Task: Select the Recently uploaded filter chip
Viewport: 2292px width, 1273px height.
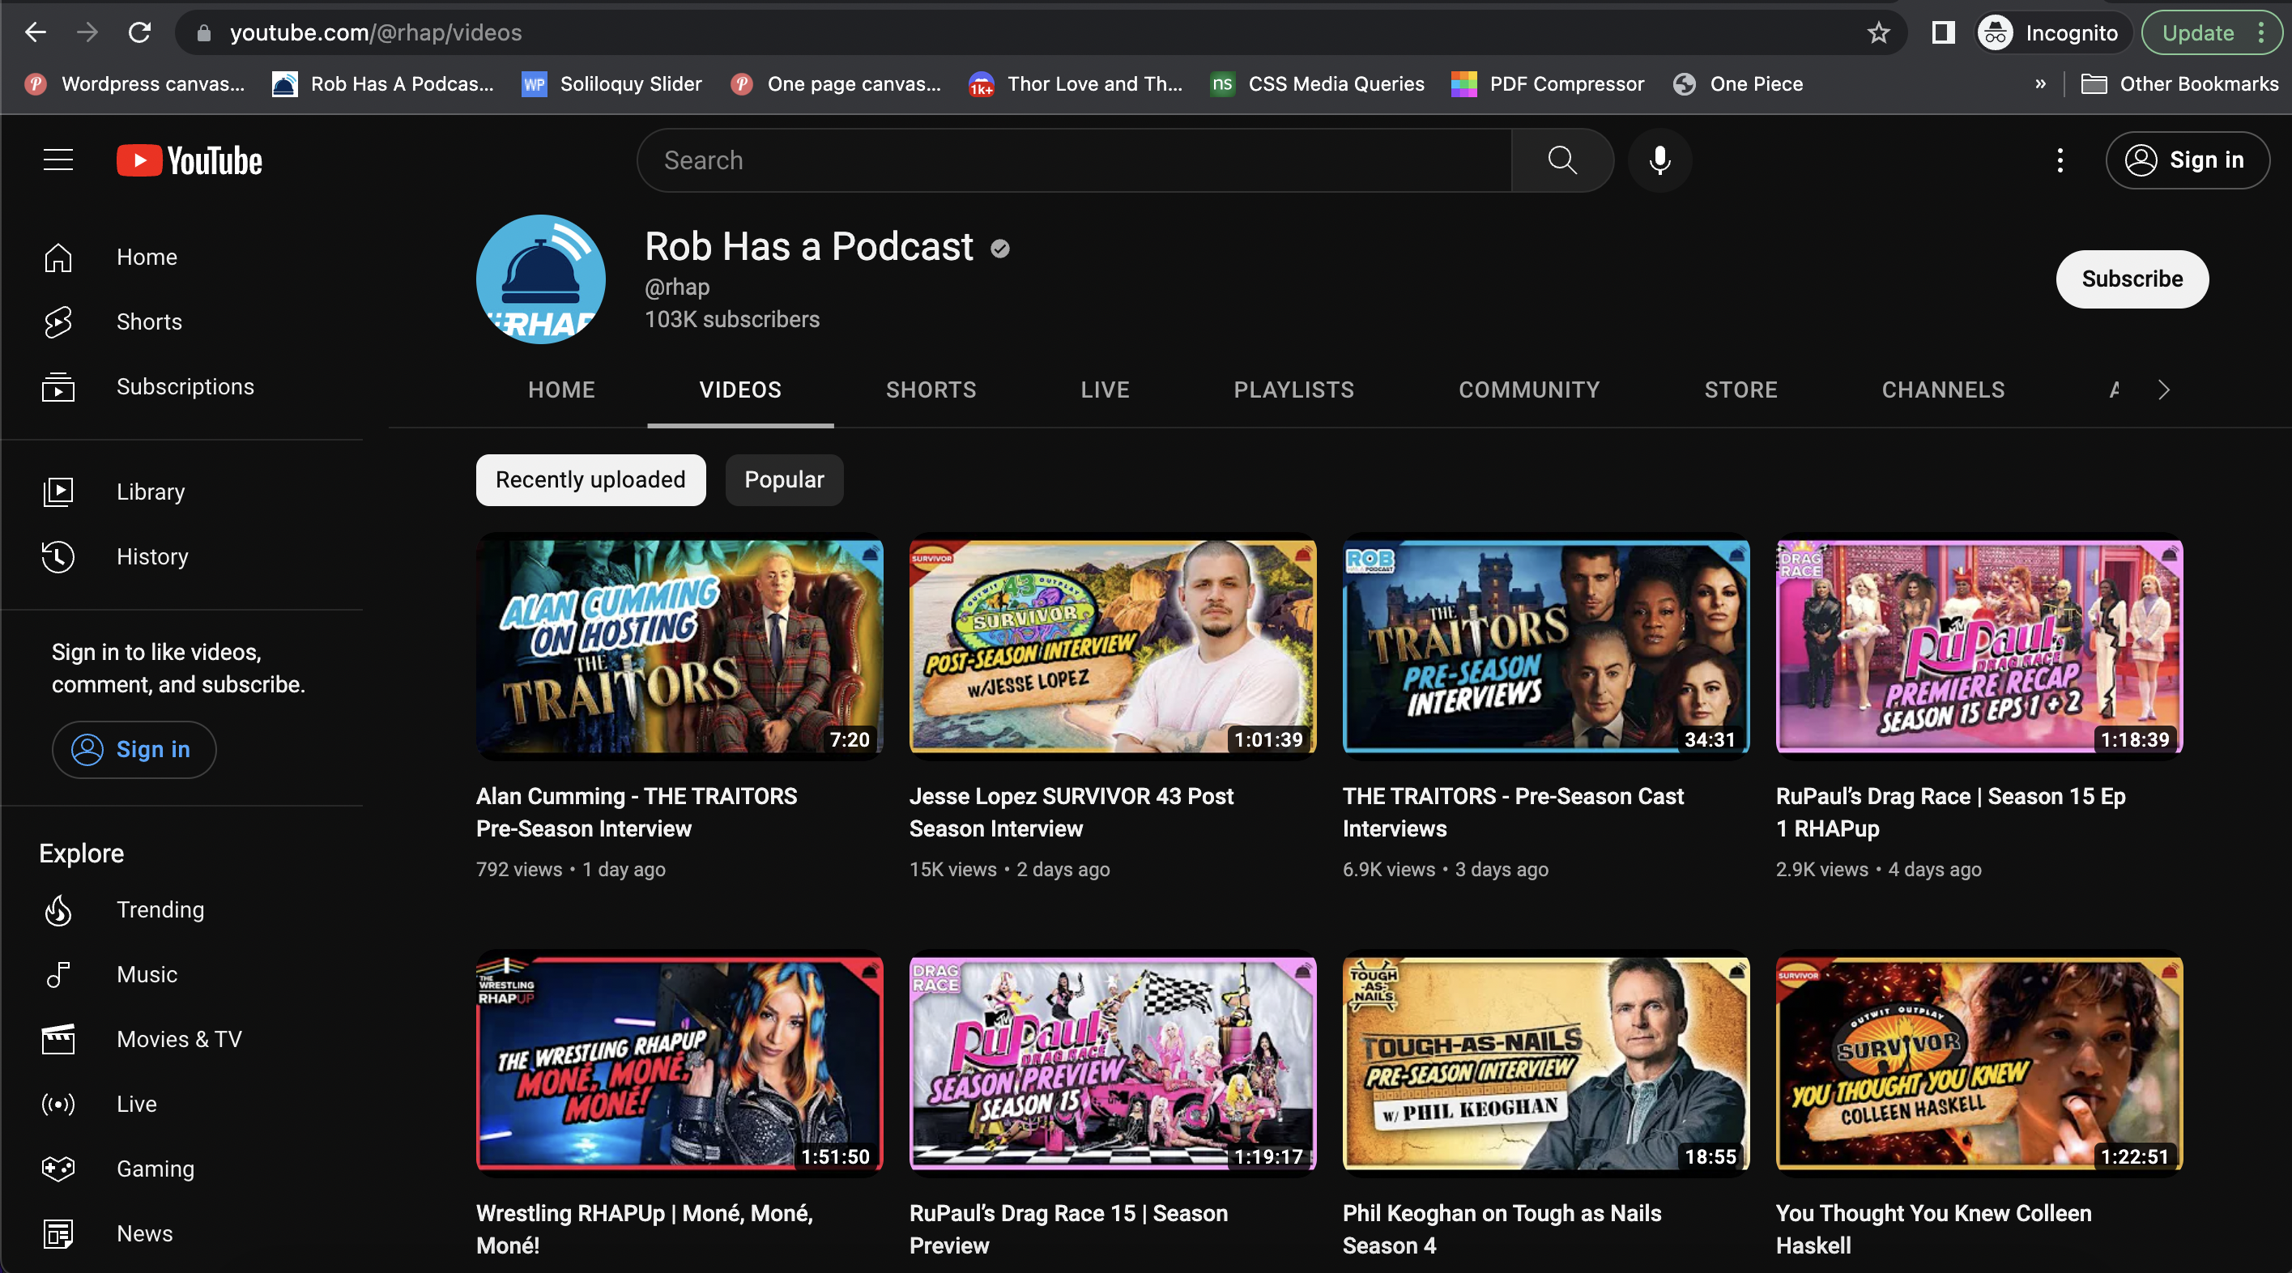Action: pos(590,480)
